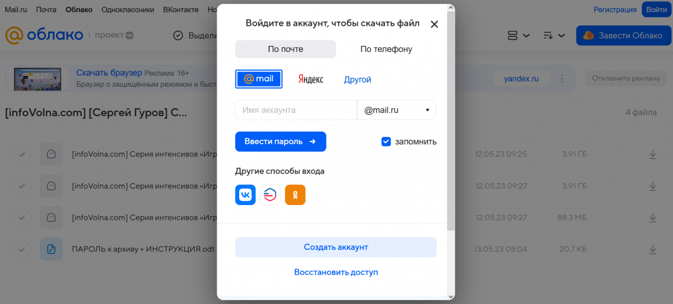673x304 pixels.
Task: Select the Mail provider logo button
Action: tap(259, 79)
